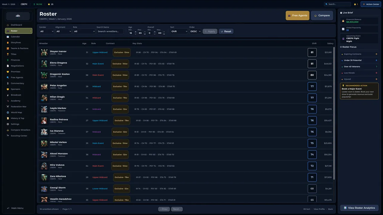The image size is (383, 215).
Task: Open the Role filter dropdown
Action: click(x=84, y=31)
